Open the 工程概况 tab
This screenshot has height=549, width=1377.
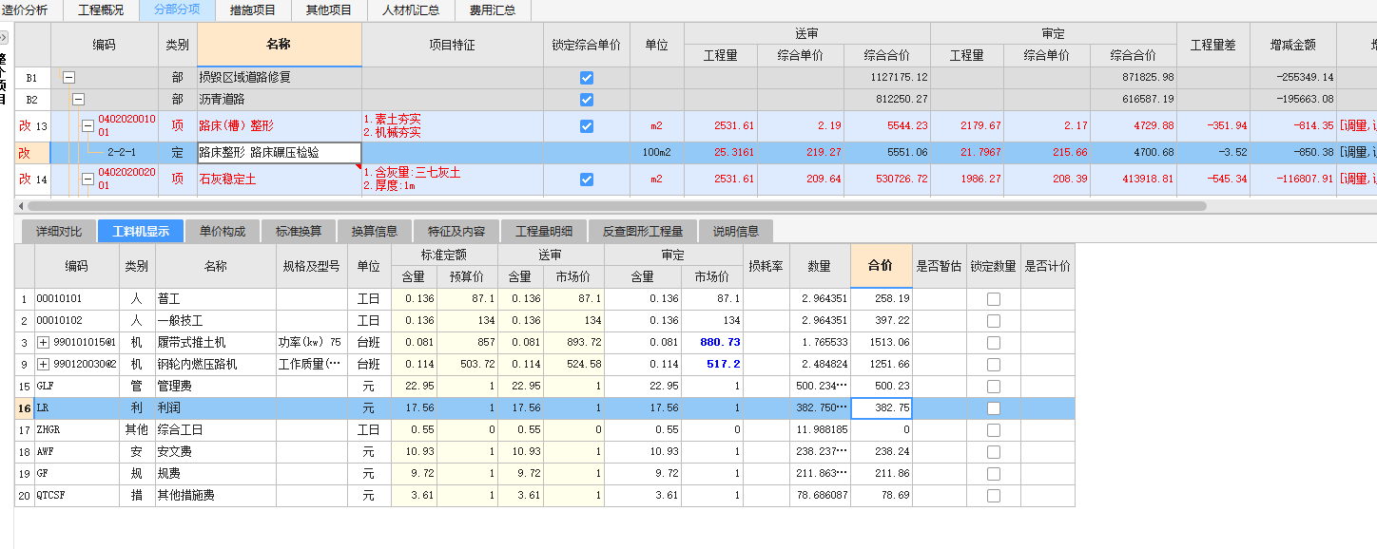[100, 10]
